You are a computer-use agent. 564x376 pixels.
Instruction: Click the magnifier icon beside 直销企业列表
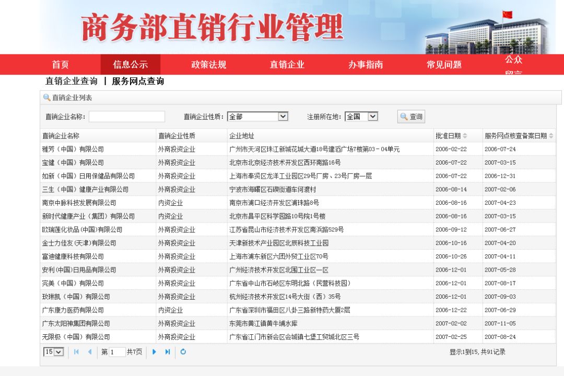point(45,97)
